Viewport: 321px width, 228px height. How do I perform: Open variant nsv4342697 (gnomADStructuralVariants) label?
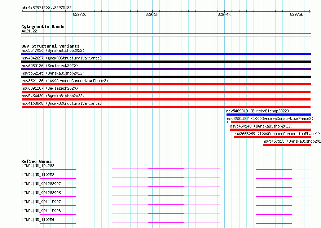[62, 58]
